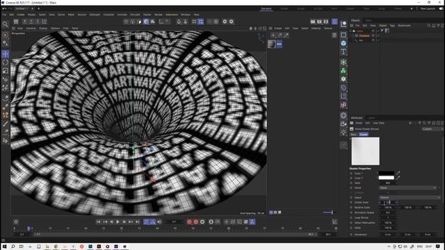Select the Move tool in left toolbar
The image size is (445, 250).
click(6, 54)
